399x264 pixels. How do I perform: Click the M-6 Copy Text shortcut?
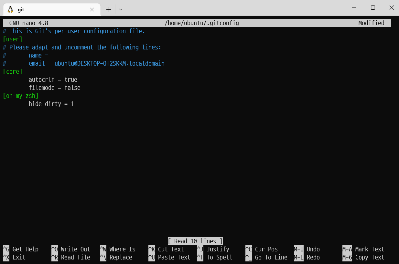363,258
